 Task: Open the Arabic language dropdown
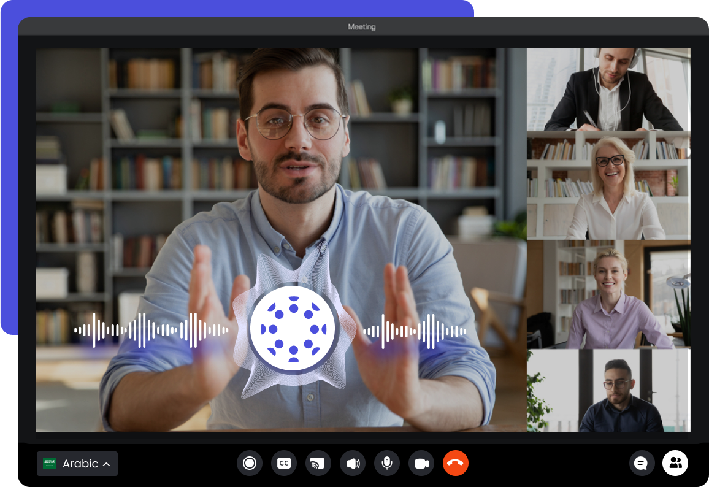(77, 464)
